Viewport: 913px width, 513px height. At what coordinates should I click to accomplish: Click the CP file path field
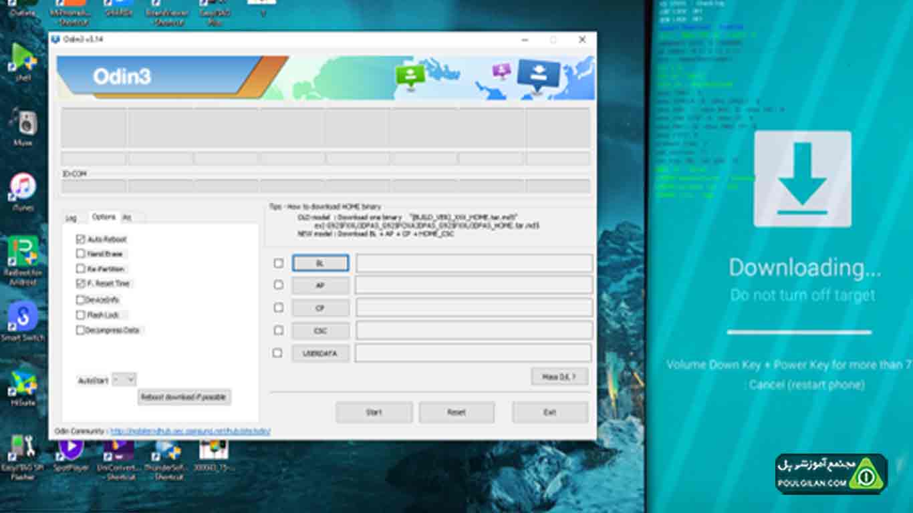tap(474, 308)
